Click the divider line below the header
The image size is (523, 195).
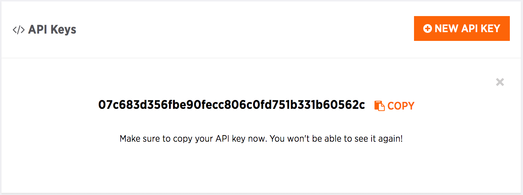point(261,58)
